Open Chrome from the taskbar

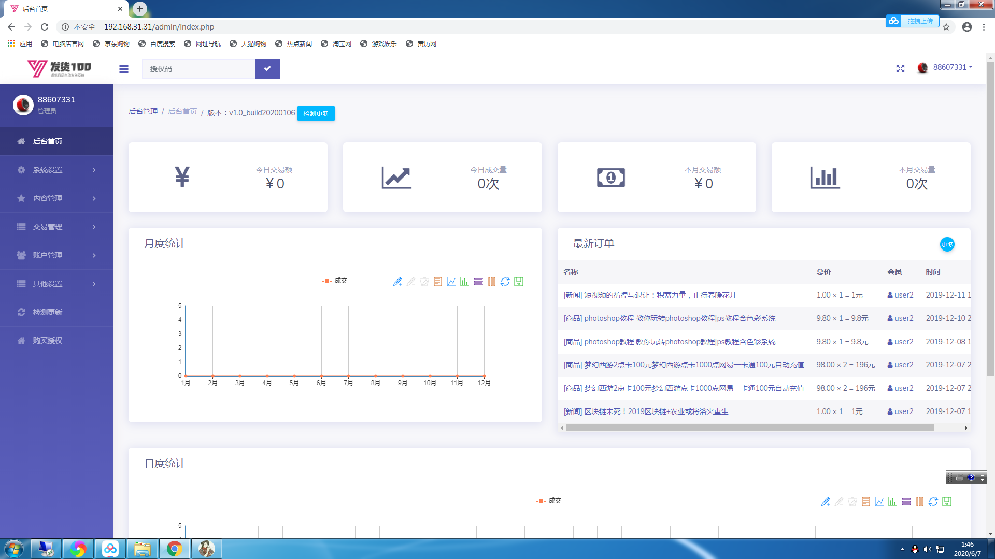click(x=175, y=549)
